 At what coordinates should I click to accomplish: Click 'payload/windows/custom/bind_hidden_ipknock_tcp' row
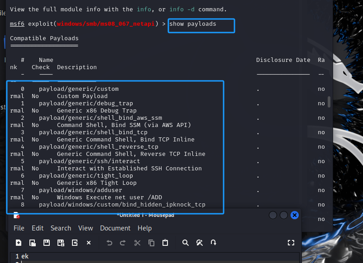(x=122, y=205)
